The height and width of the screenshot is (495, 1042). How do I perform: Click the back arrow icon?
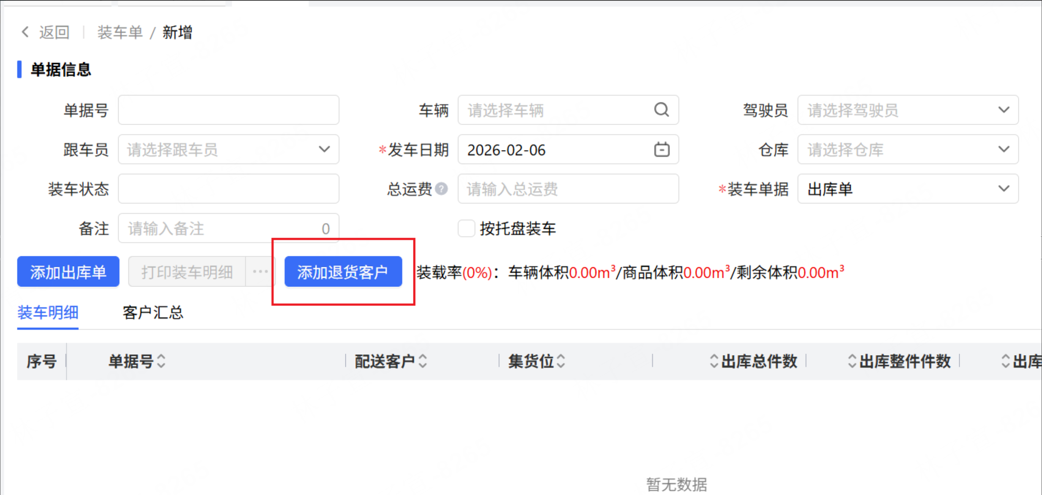(x=25, y=32)
